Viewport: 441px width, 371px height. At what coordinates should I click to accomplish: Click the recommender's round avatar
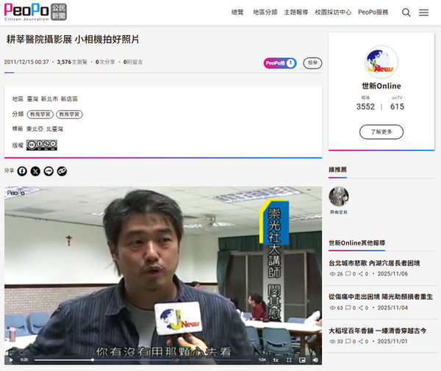[x=339, y=196]
